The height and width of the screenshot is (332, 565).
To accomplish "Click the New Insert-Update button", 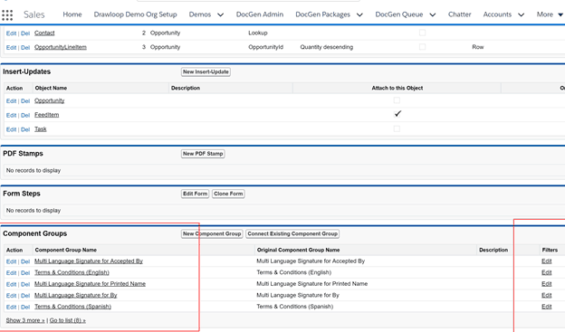I will [206, 71].
